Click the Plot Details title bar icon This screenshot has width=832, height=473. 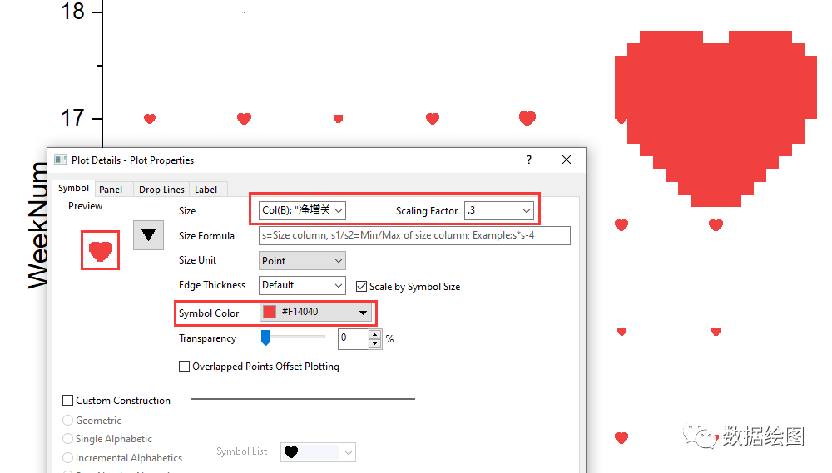(61, 160)
